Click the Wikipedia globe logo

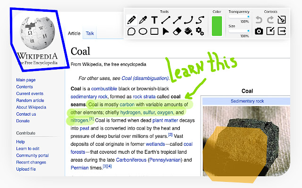pos(37,33)
